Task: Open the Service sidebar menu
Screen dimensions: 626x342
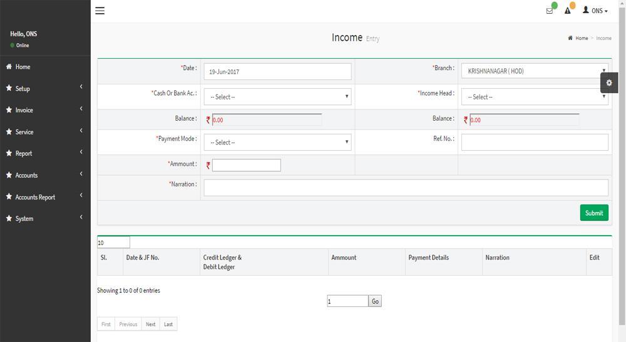Action: pos(45,132)
